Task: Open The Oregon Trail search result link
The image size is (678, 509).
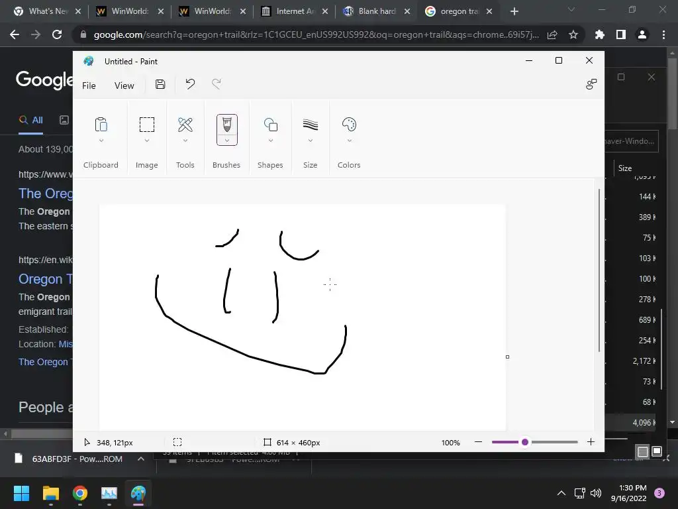Action: point(46,194)
